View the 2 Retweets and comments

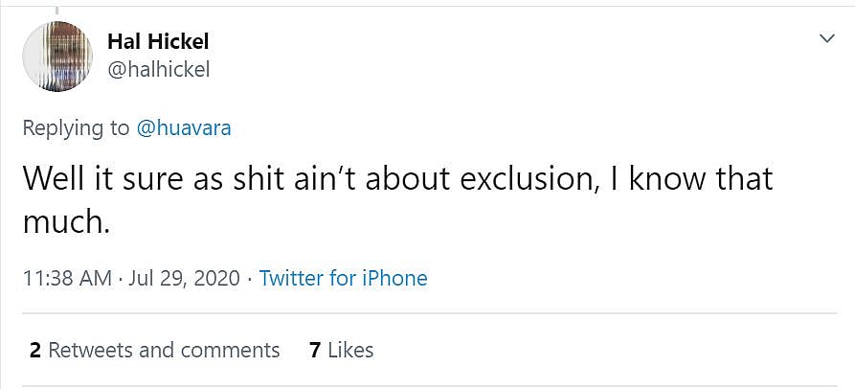(x=155, y=350)
